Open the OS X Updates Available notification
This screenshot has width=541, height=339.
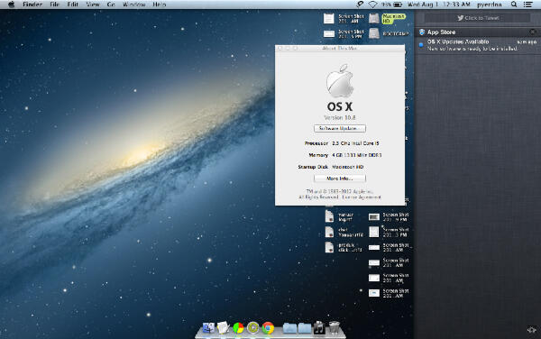tap(478, 45)
